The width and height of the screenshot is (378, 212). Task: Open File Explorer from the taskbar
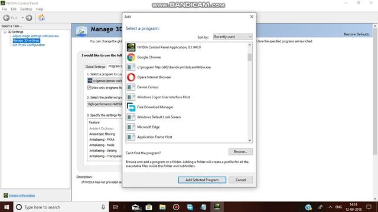pyautogui.click(x=162, y=207)
